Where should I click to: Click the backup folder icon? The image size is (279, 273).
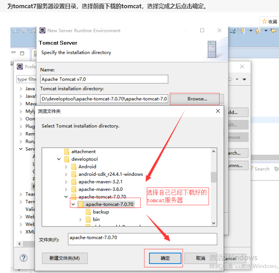(x=88, y=212)
